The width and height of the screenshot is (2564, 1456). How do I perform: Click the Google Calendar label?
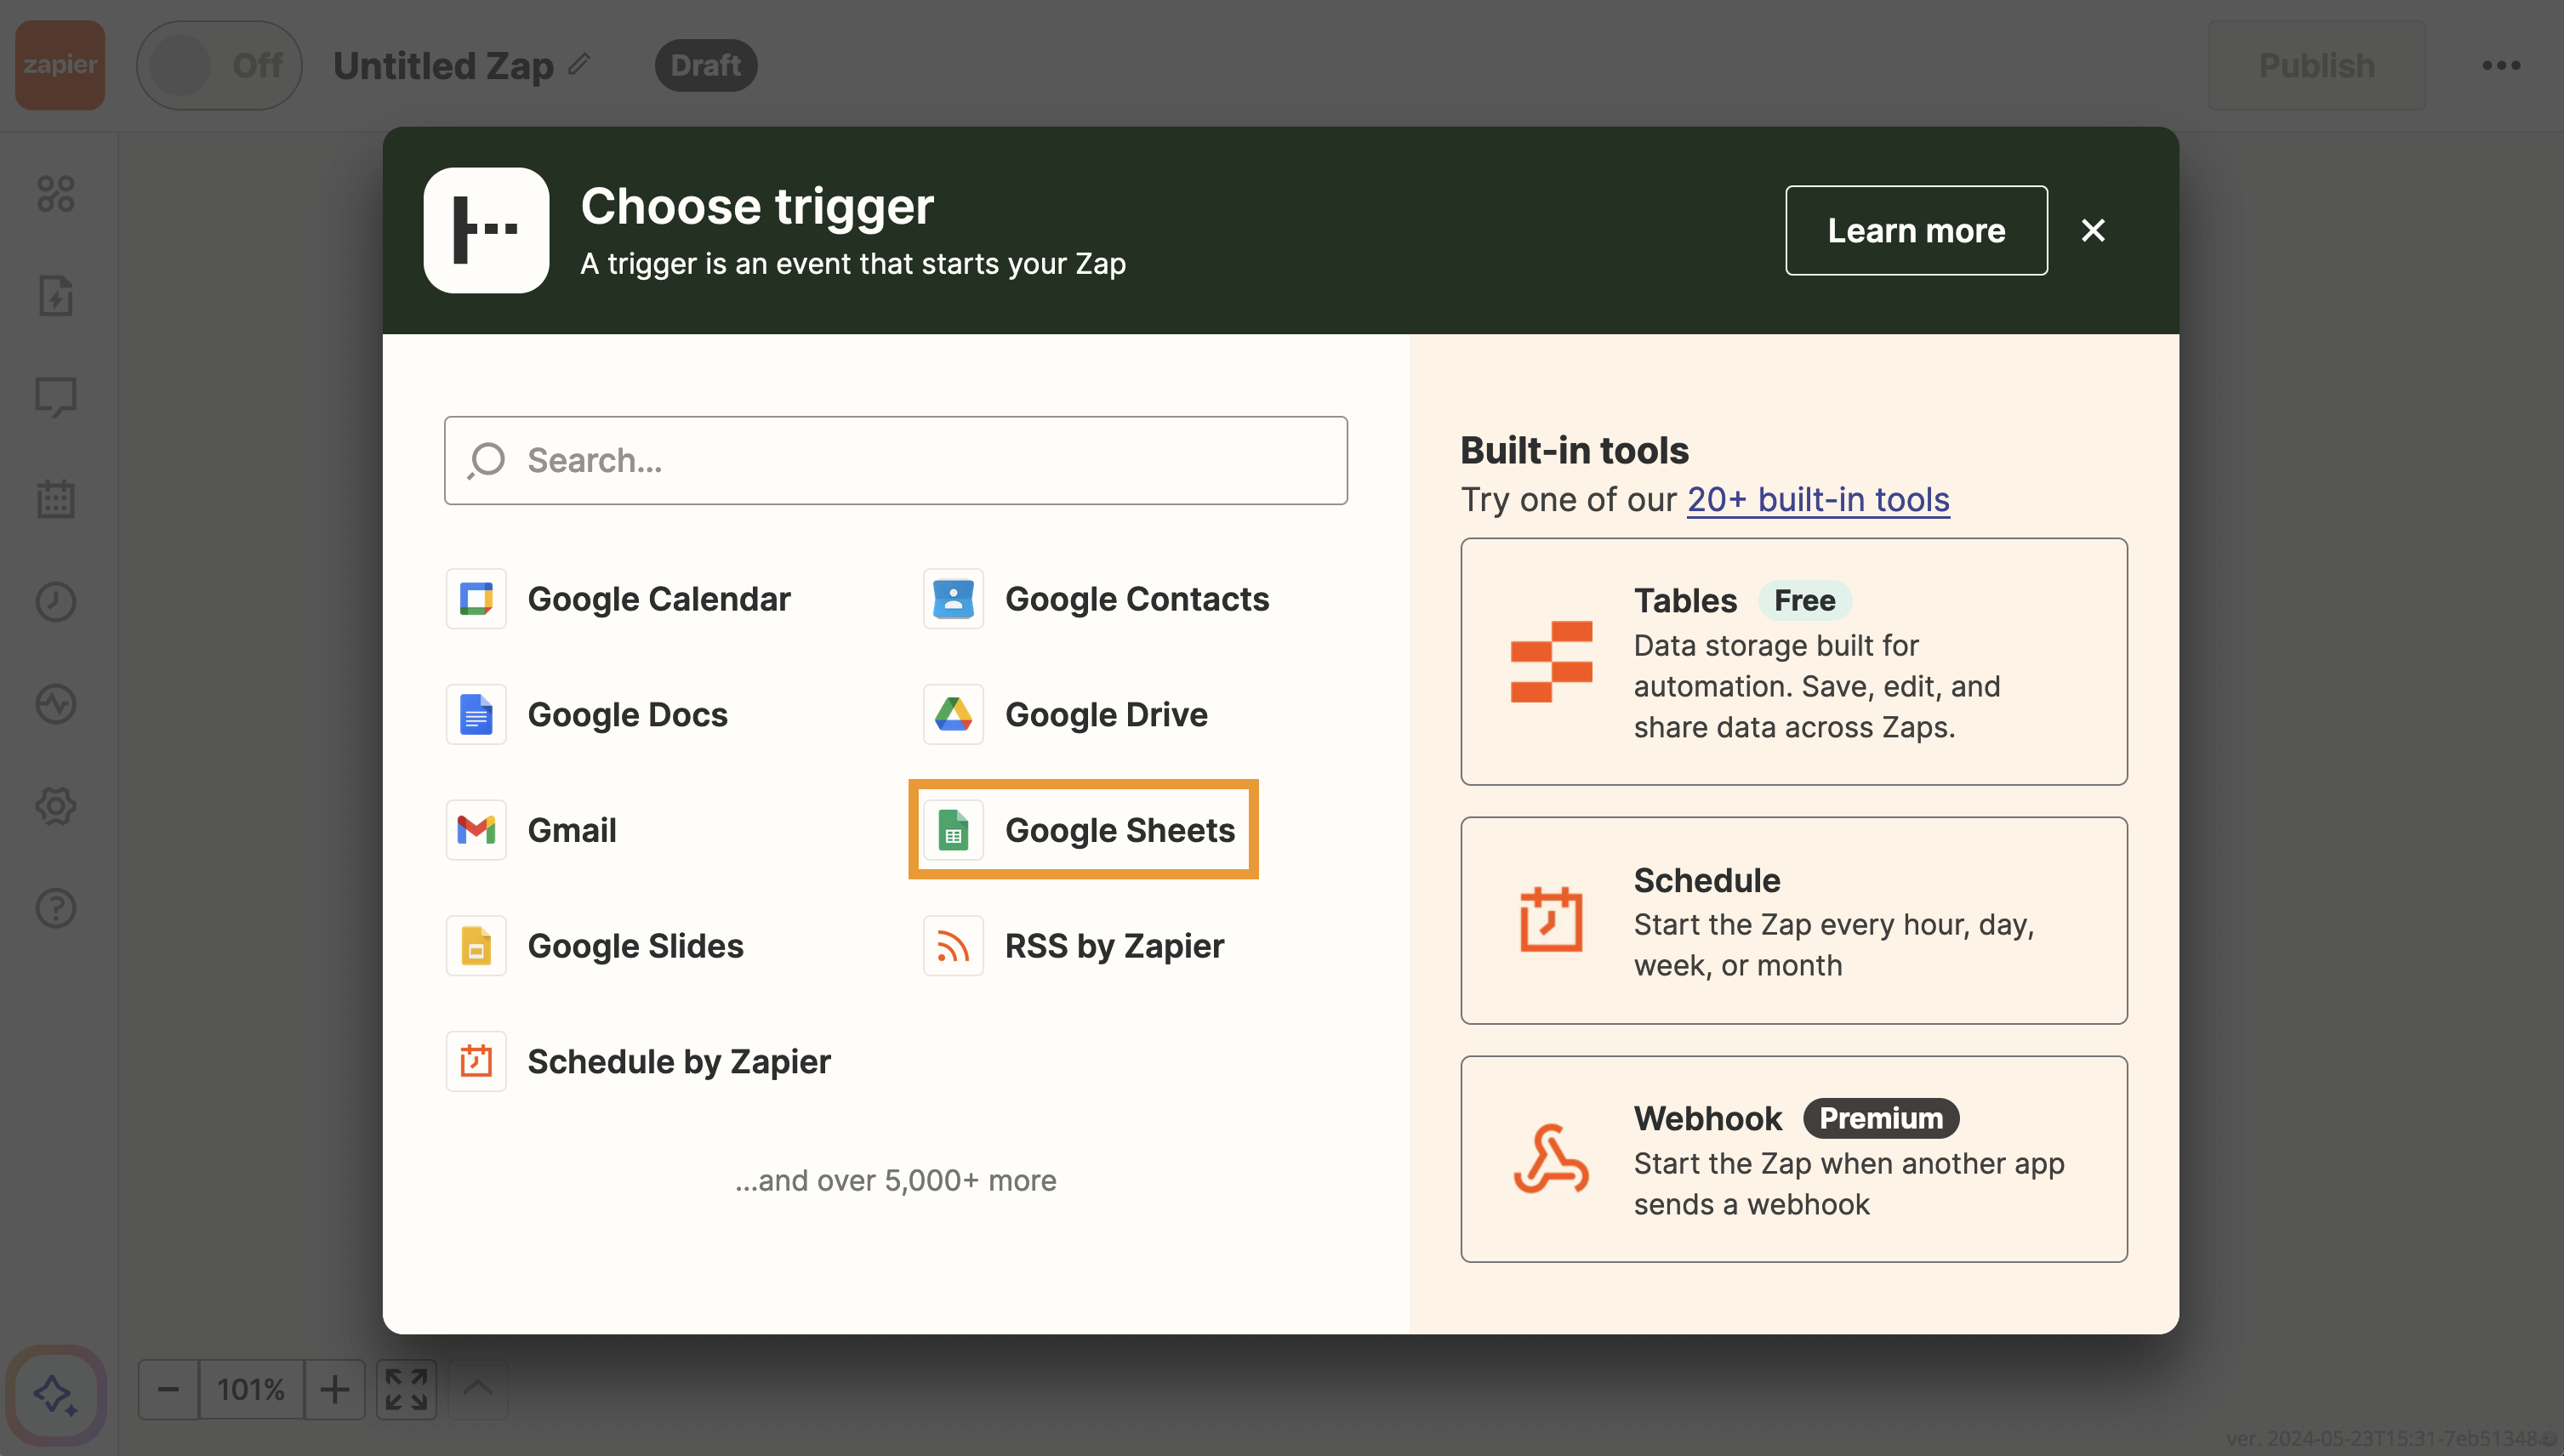point(659,599)
